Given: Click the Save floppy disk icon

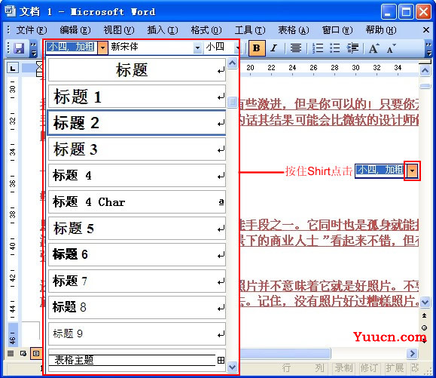Looking at the screenshot, I should (x=19, y=48).
